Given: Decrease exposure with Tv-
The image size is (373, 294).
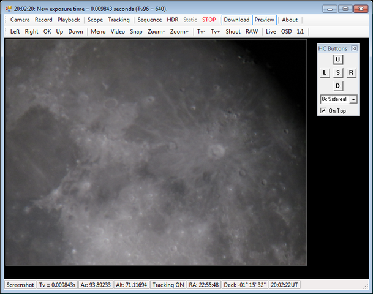Looking at the screenshot, I should (202, 32).
